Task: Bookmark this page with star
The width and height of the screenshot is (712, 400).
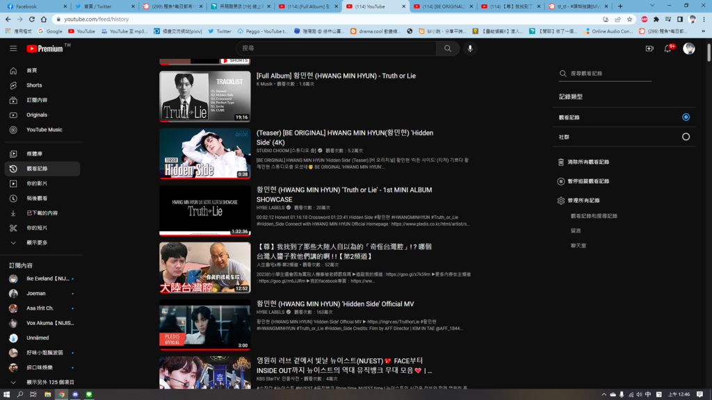Action: pyautogui.click(x=629, y=19)
